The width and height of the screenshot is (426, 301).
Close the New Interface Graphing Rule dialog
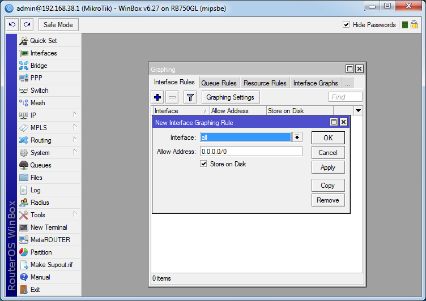click(x=344, y=122)
